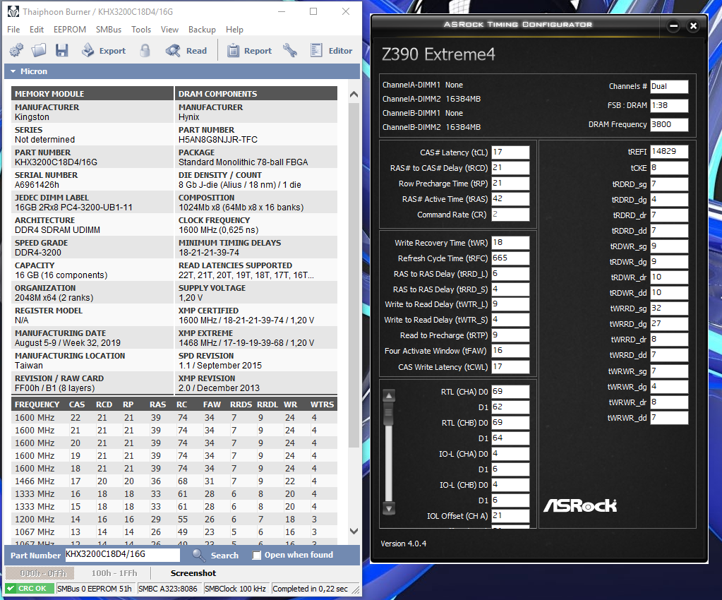
Task: Open file with the folder toolbar icon
Action: pos(39,50)
